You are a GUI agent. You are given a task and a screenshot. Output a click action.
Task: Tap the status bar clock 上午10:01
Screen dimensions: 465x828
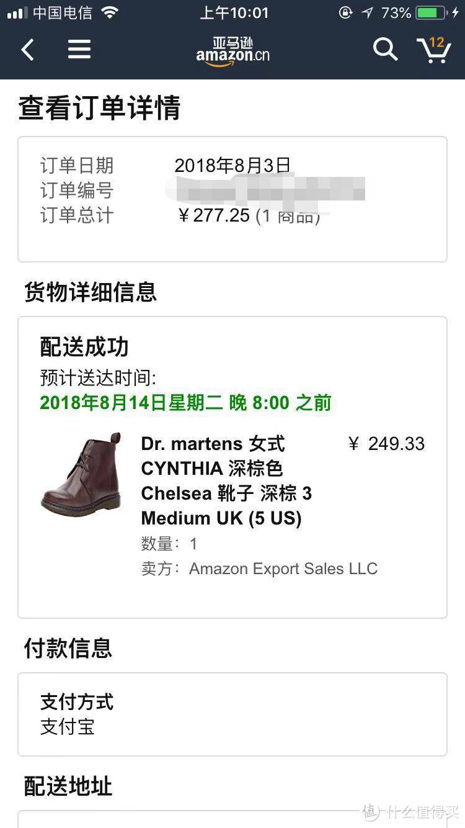[234, 12]
